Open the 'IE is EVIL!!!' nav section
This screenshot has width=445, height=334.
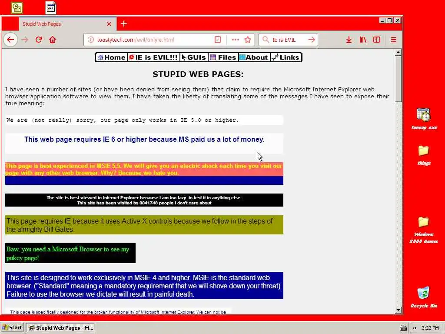[153, 57]
